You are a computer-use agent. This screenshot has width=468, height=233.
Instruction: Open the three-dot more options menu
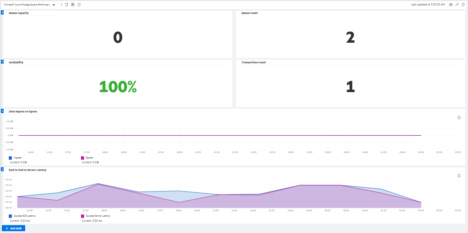[x=62, y=5]
